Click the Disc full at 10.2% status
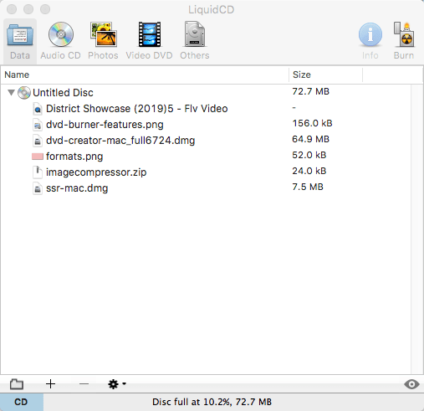This screenshot has width=424, height=411. tap(212, 402)
